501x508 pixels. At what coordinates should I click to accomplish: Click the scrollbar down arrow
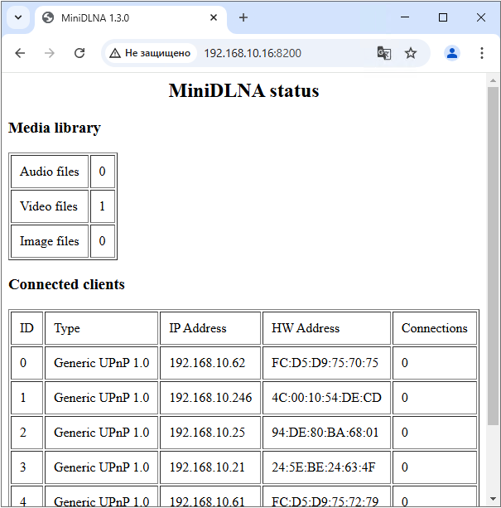pyautogui.click(x=493, y=499)
